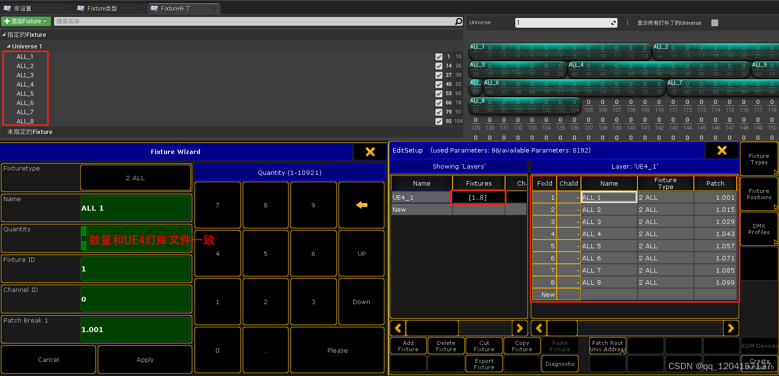Viewport: 779px width, 376px height.
Task: Click the right arrow under the Layers list
Action: pyautogui.click(x=520, y=328)
